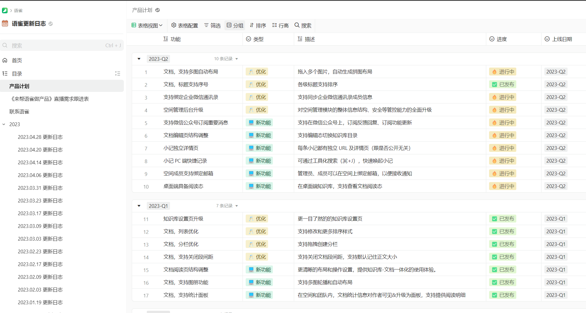Open the 7 条记录 count dropdown

pos(227,206)
